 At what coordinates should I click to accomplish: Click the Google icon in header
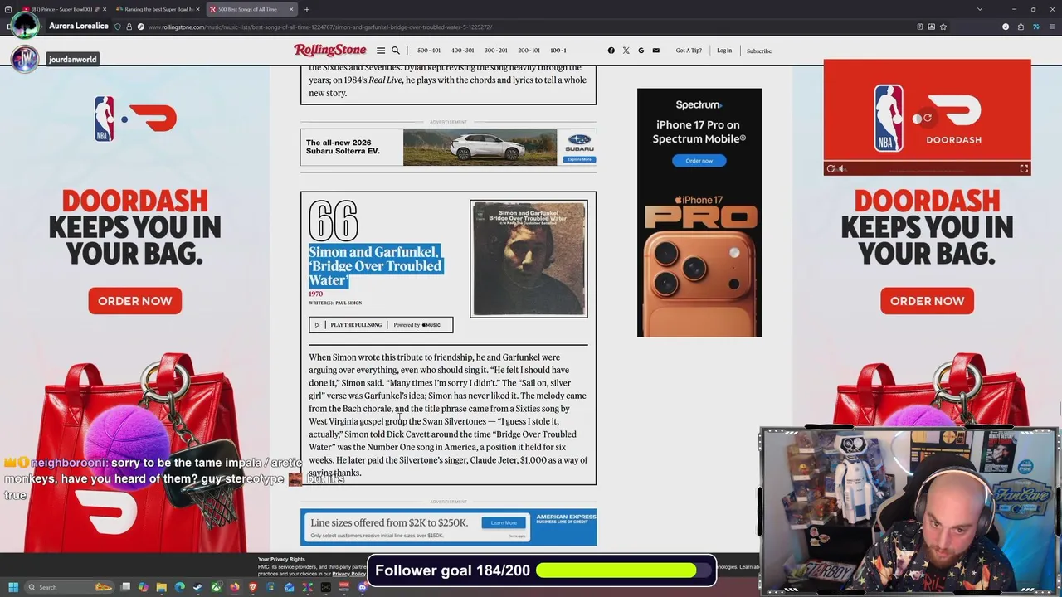coord(641,51)
